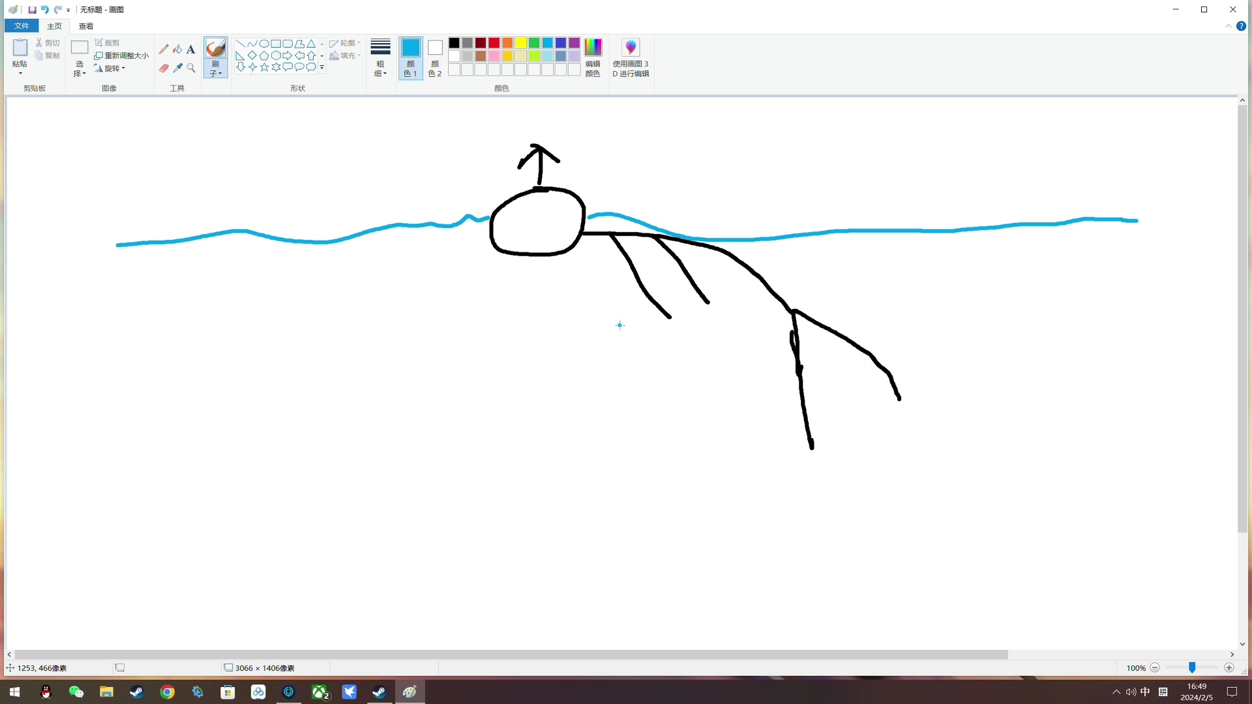1252x704 pixels.
Task: Open the File menu
Action: coord(22,26)
